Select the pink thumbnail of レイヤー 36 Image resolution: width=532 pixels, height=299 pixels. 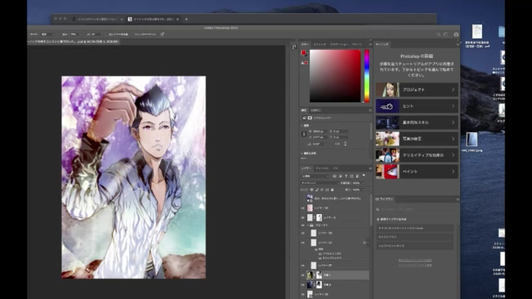310,208
